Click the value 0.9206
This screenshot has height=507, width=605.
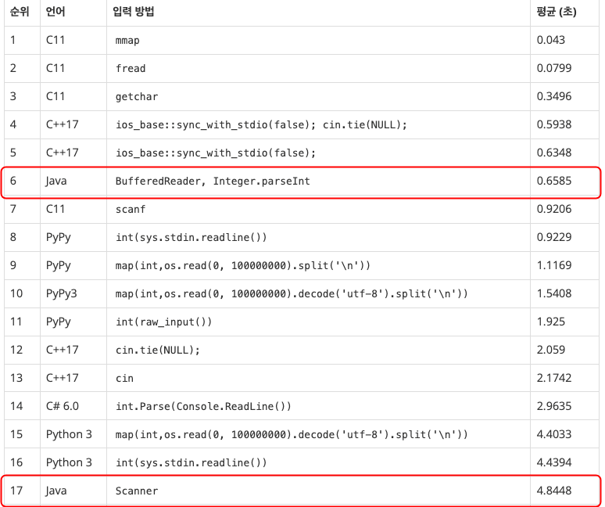click(x=553, y=209)
